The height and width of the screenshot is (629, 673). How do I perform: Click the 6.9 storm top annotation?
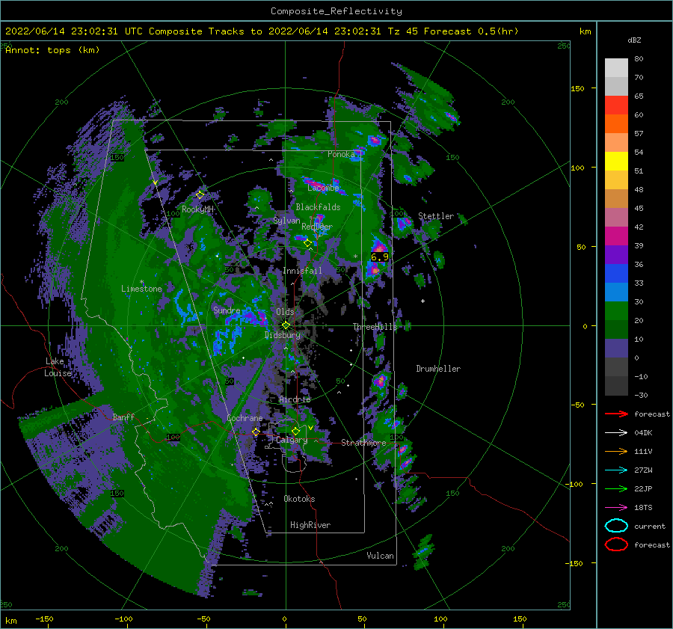pyautogui.click(x=379, y=257)
